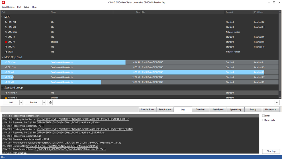Open the Receive button dropdown arrow
This screenshot has height=159, width=282.
(x=44, y=102)
